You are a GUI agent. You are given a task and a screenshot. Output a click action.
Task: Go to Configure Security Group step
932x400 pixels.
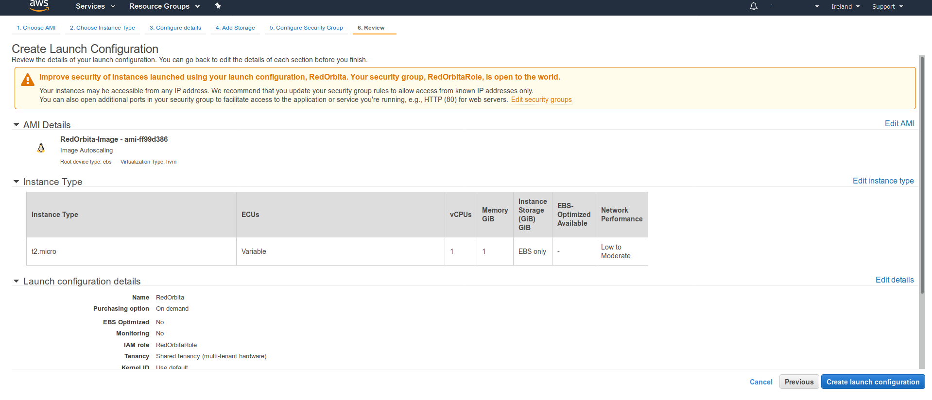coord(306,28)
